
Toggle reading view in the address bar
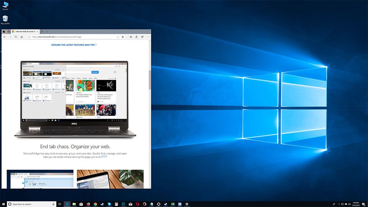(119, 37)
